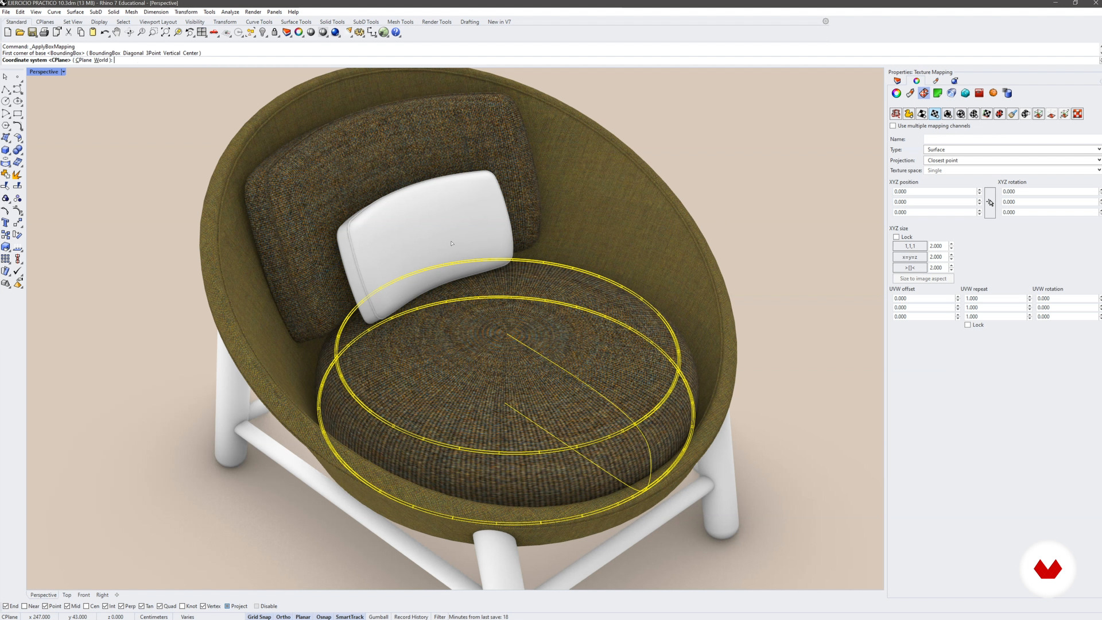The width and height of the screenshot is (1102, 620).
Task: Select the Polyline tool in sidebar
Action: click(x=6, y=90)
